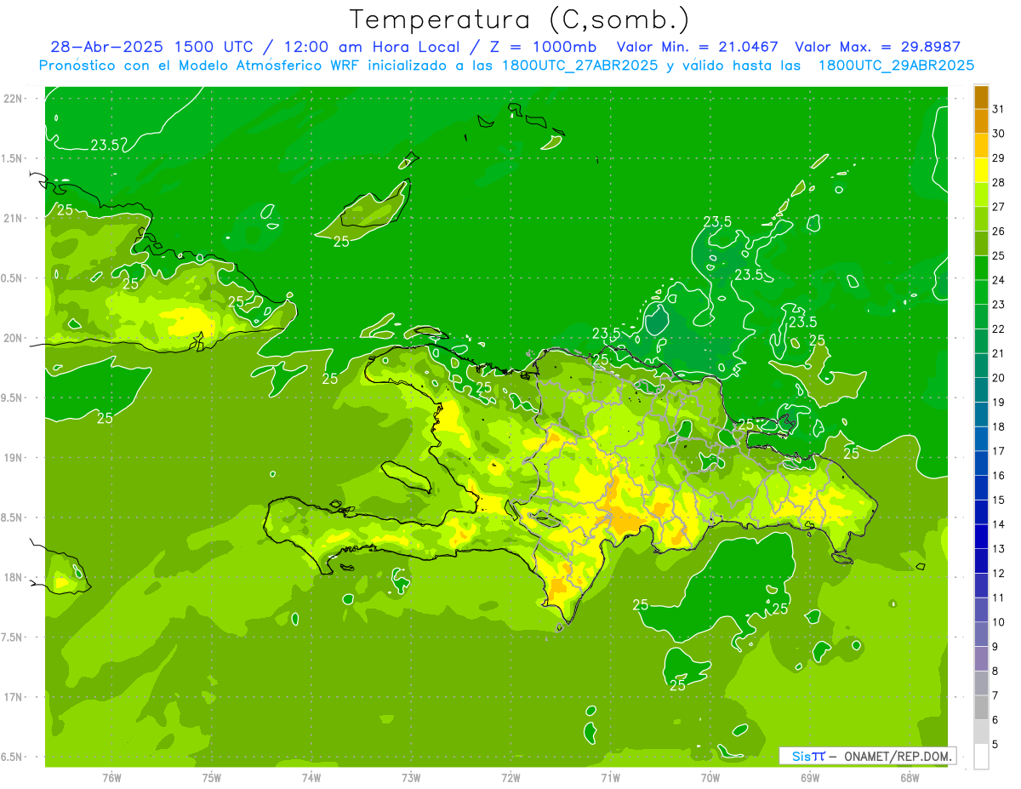Click longitude label '73W'
Image resolution: width=1021 pixels, height=789 pixels.
click(411, 778)
